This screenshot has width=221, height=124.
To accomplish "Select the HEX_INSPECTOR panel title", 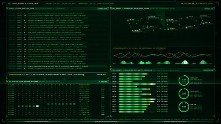I will pyautogui.click(x=23, y=82).
